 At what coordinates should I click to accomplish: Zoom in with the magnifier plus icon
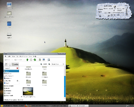49,64
